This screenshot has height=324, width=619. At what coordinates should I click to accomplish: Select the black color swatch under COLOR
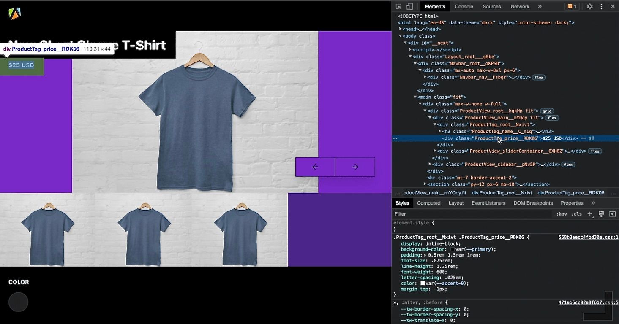(x=18, y=302)
